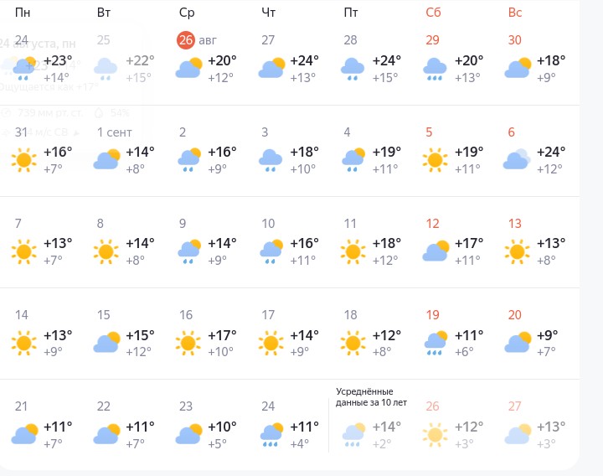The width and height of the screenshot is (603, 476).
Task: Click the Усреднённые данные за 10 лет label
Action: pyautogui.click(x=371, y=397)
